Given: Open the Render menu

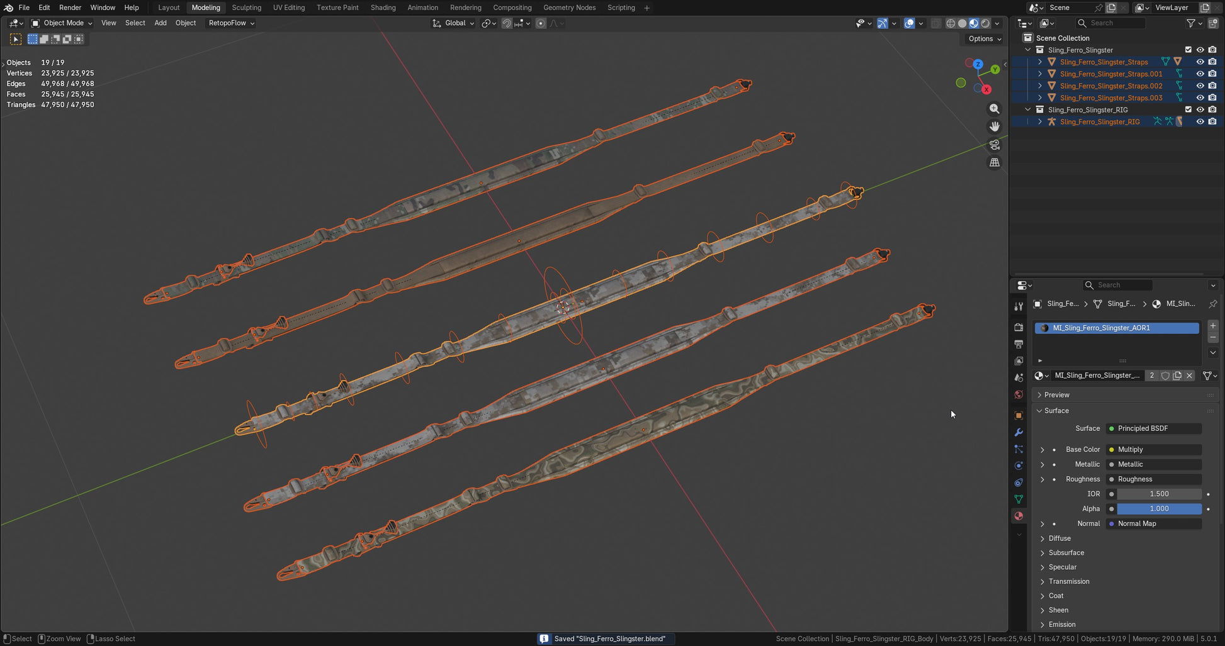Looking at the screenshot, I should point(70,8).
